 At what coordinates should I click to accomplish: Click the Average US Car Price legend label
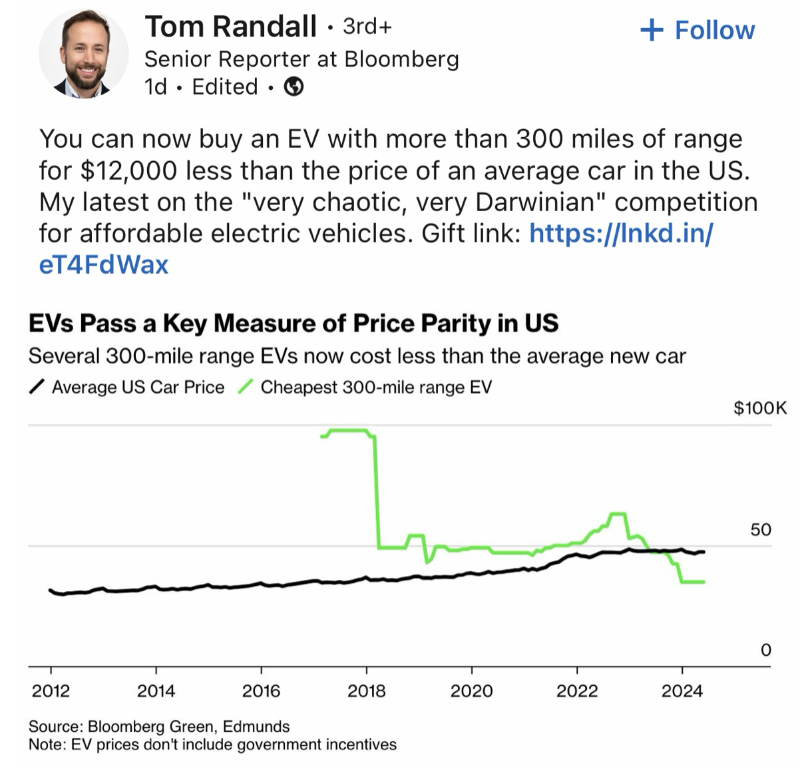pos(138,387)
